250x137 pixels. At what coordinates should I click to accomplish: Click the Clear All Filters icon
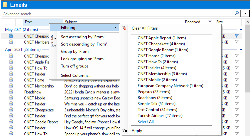(124, 29)
